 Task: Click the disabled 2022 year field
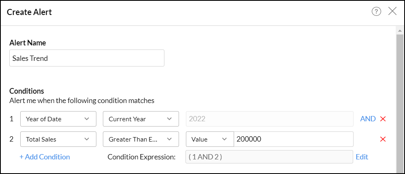click(269, 119)
